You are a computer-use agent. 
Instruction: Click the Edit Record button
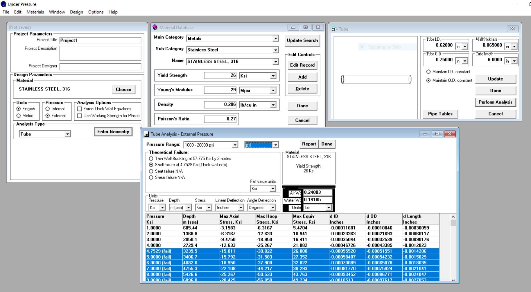pos(302,65)
